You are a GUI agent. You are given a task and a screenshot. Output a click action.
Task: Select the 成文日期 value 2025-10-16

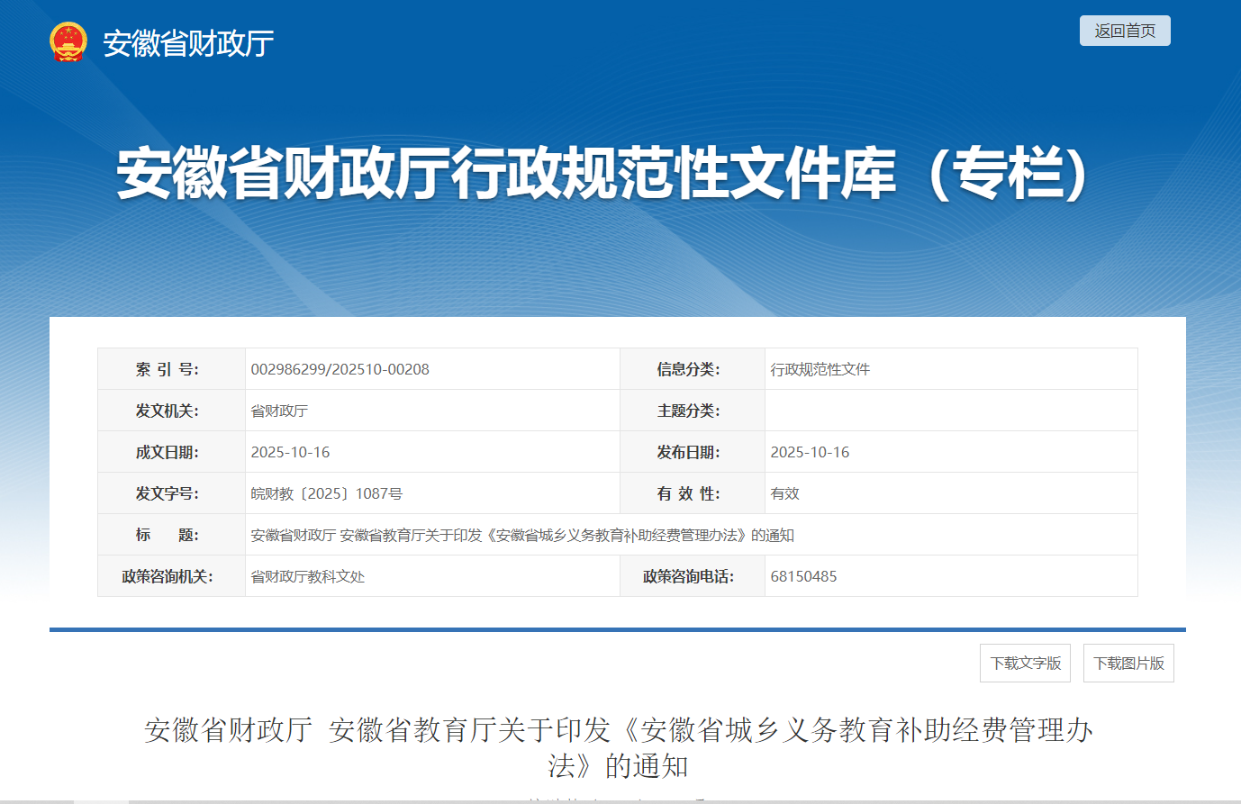pyautogui.click(x=290, y=452)
